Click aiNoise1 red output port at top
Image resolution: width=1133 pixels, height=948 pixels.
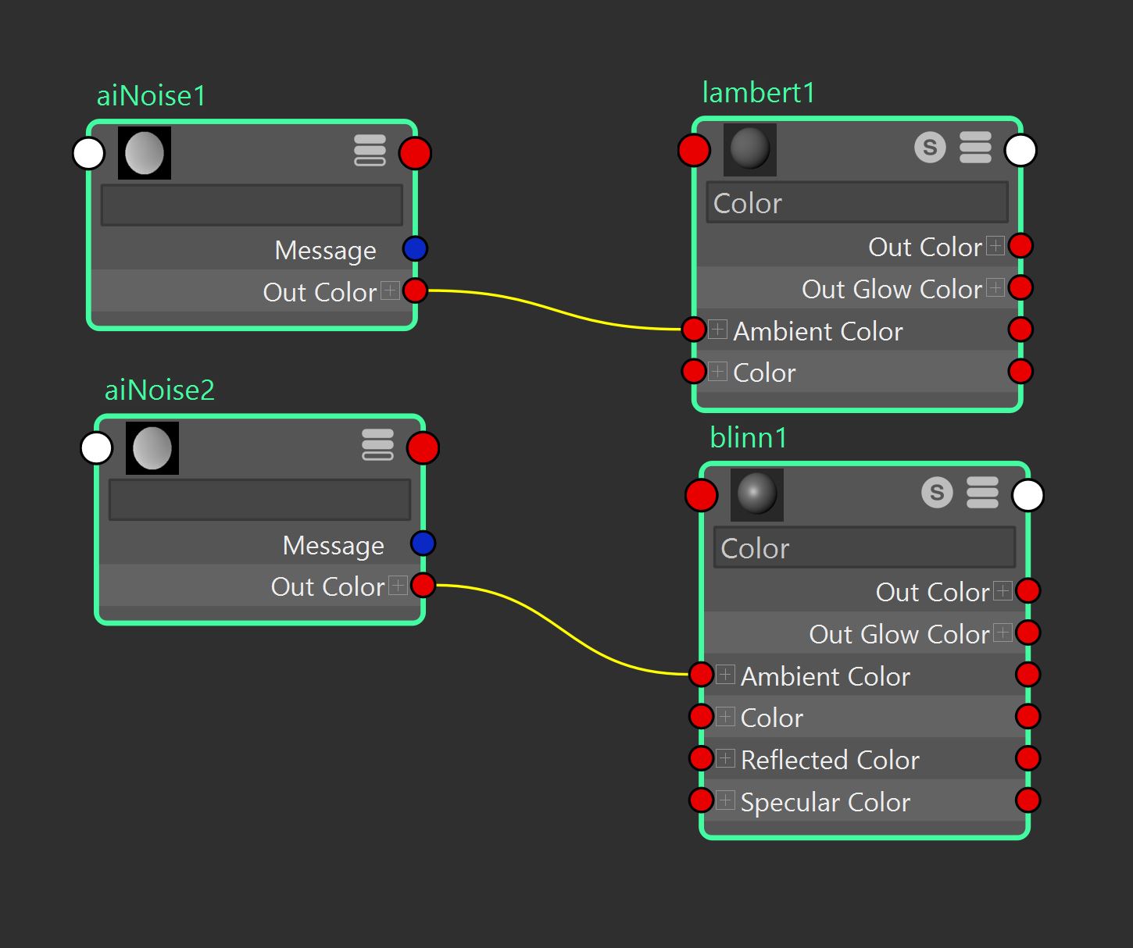[415, 154]
